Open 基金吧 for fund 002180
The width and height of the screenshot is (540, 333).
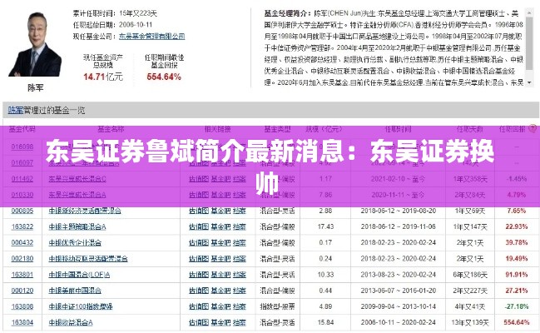point(220,259)
